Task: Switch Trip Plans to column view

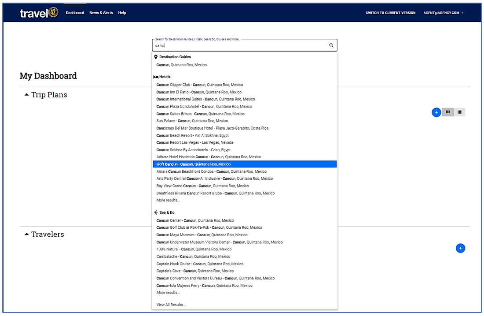Action: (x=448, y=112)
